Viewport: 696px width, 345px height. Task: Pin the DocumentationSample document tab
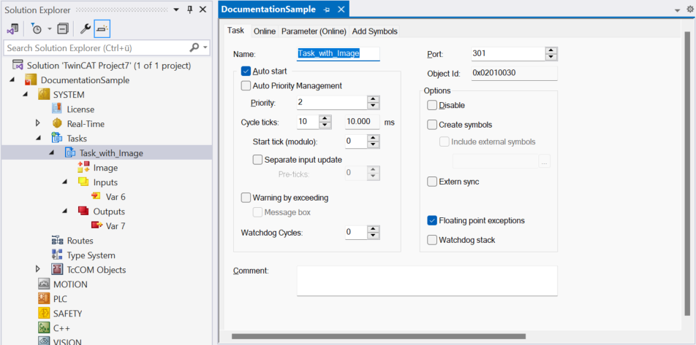327,9
